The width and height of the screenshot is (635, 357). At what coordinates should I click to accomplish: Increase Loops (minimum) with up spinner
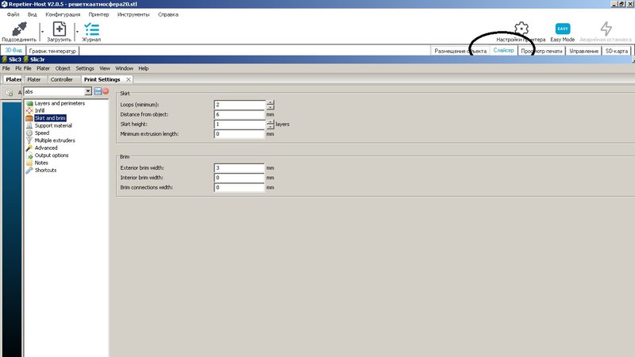(x=270, y=102)
